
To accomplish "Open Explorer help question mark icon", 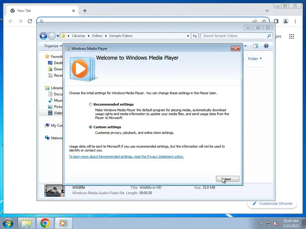I will point(266,46).
